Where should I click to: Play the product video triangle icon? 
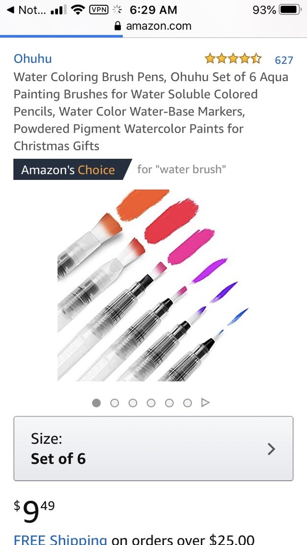tap(205, 402)
